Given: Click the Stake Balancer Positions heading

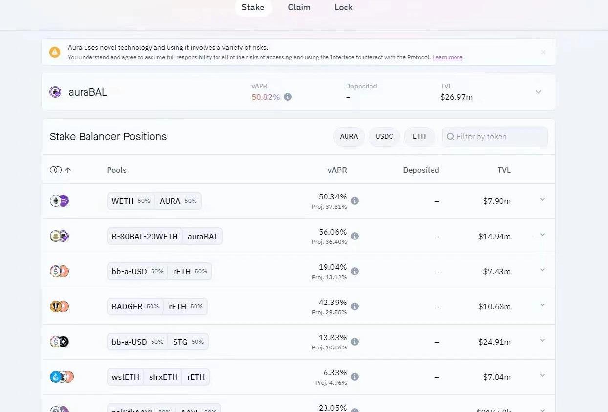Looking at the screenshot, I should (x=108, y=137).
